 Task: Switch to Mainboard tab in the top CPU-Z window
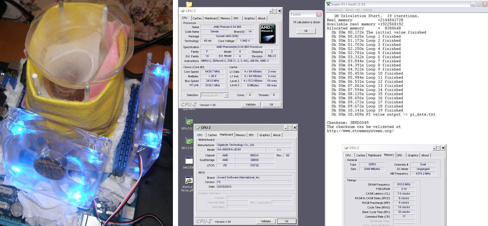[x=211, y=18]
